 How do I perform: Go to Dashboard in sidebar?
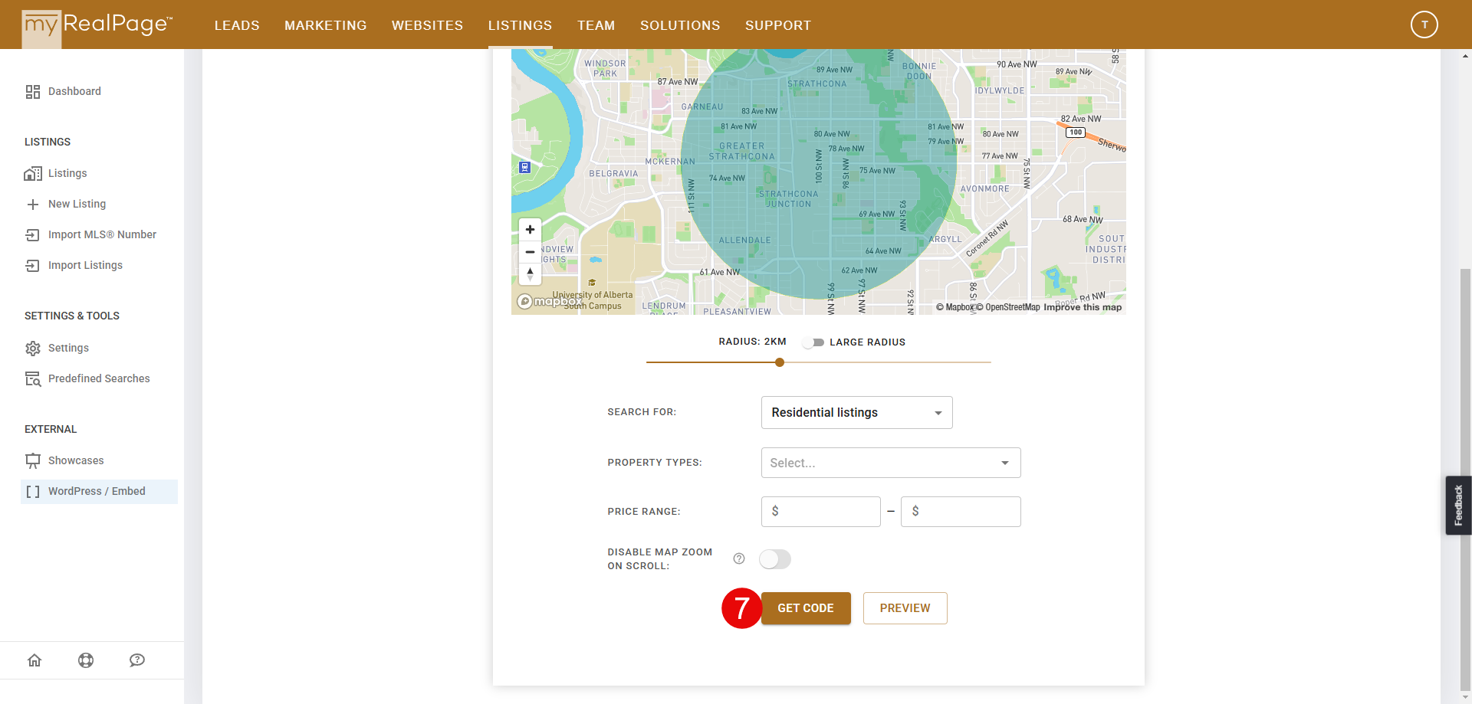pyautogui.click(x=74, y=91)
